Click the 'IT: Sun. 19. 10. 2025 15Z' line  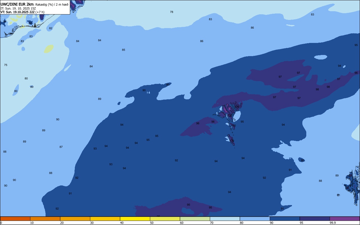18,8
